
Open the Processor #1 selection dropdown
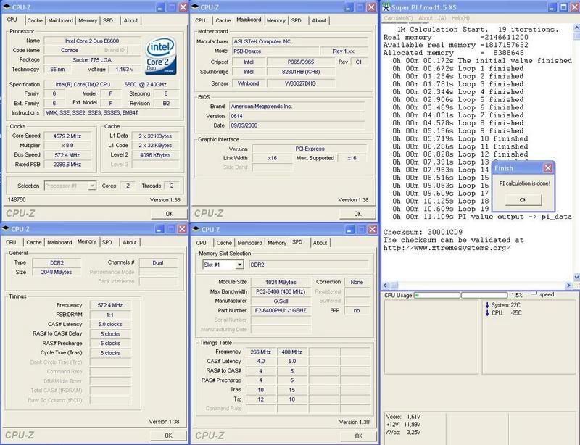[92, 186]
